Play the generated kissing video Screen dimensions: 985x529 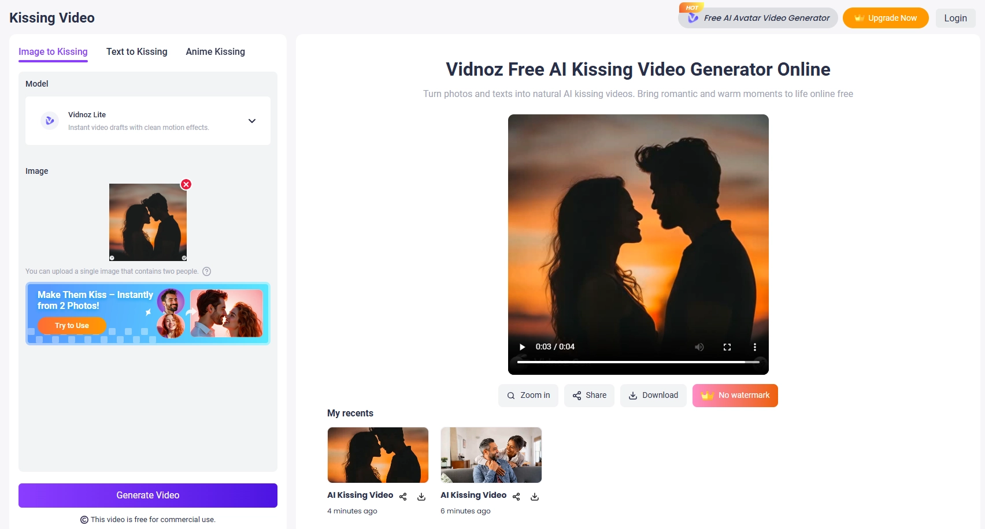pos(521,347)
